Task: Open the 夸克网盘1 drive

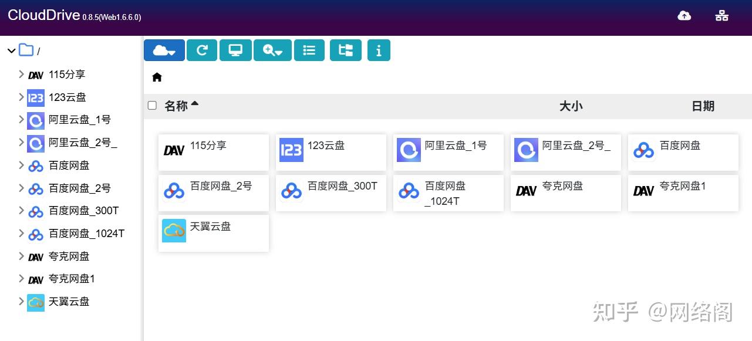Action: pos(683,193)
